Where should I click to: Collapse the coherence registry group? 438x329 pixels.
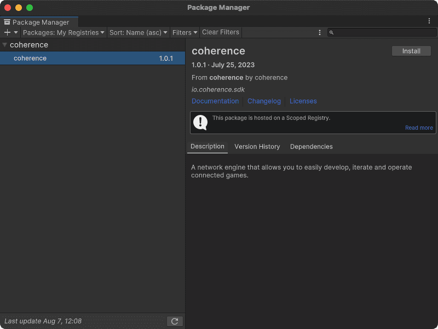[x=5, y=45]
